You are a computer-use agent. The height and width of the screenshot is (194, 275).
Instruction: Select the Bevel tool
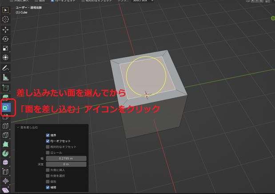coord(5,116)
